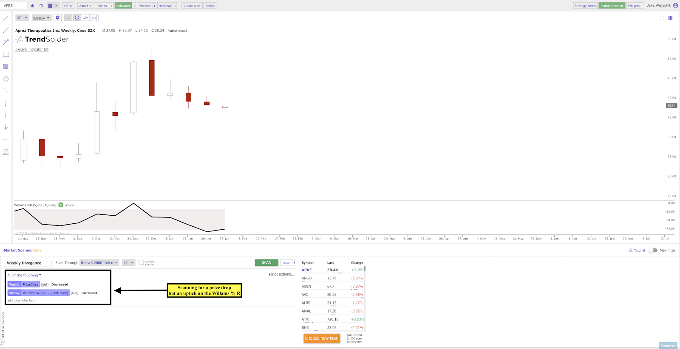Click the clock icon in chart toolbar

(77, 18)
